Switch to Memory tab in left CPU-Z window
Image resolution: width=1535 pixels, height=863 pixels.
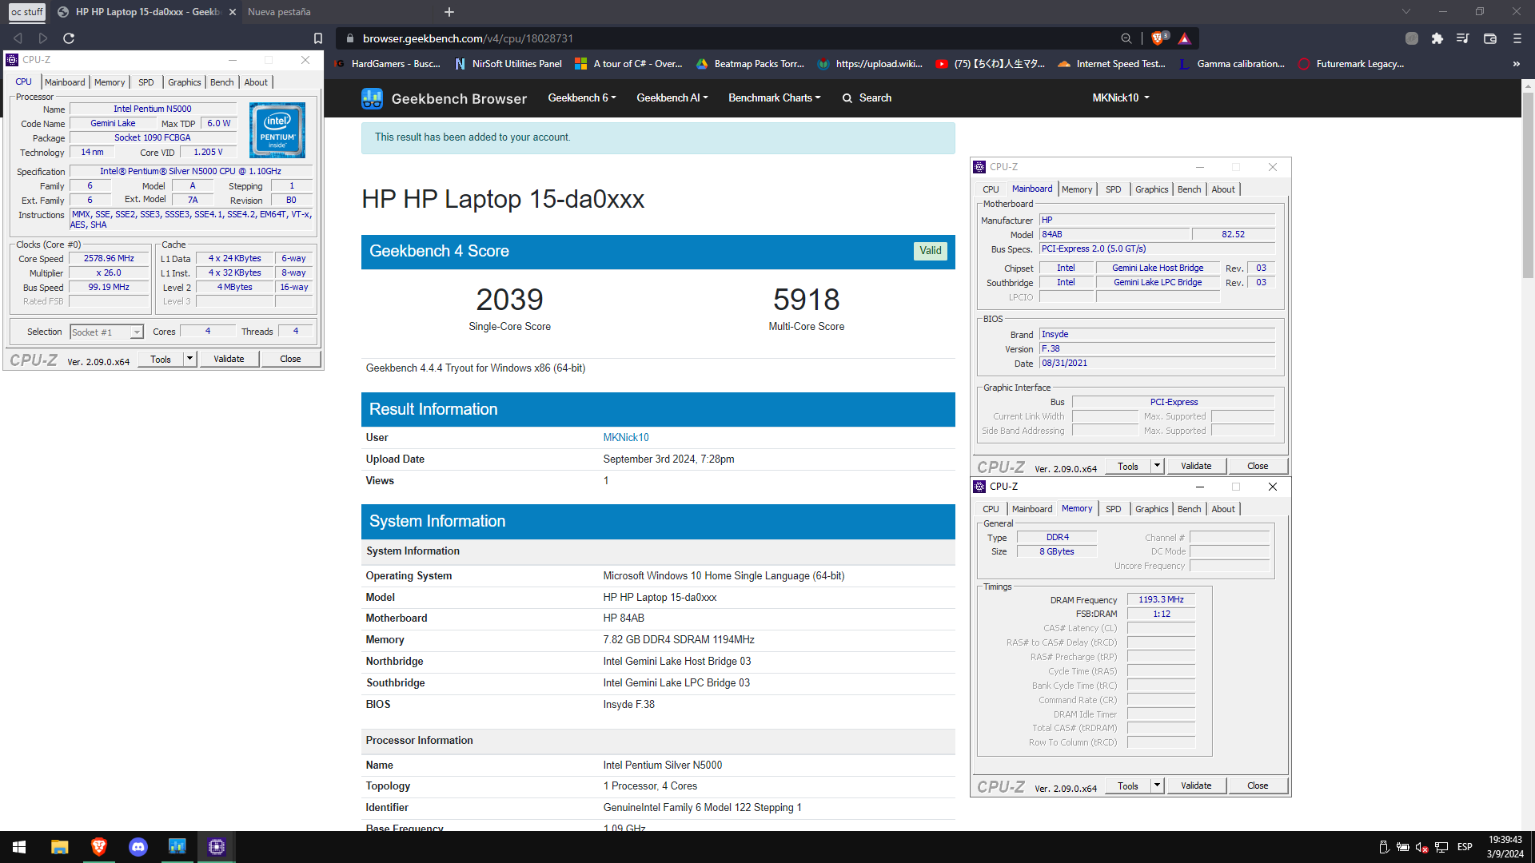coord(110,82)
